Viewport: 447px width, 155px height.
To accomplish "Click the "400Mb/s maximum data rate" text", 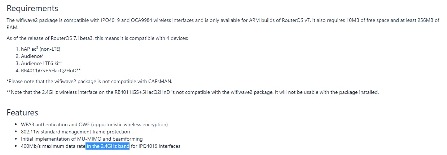I will [x=53, y=146].
